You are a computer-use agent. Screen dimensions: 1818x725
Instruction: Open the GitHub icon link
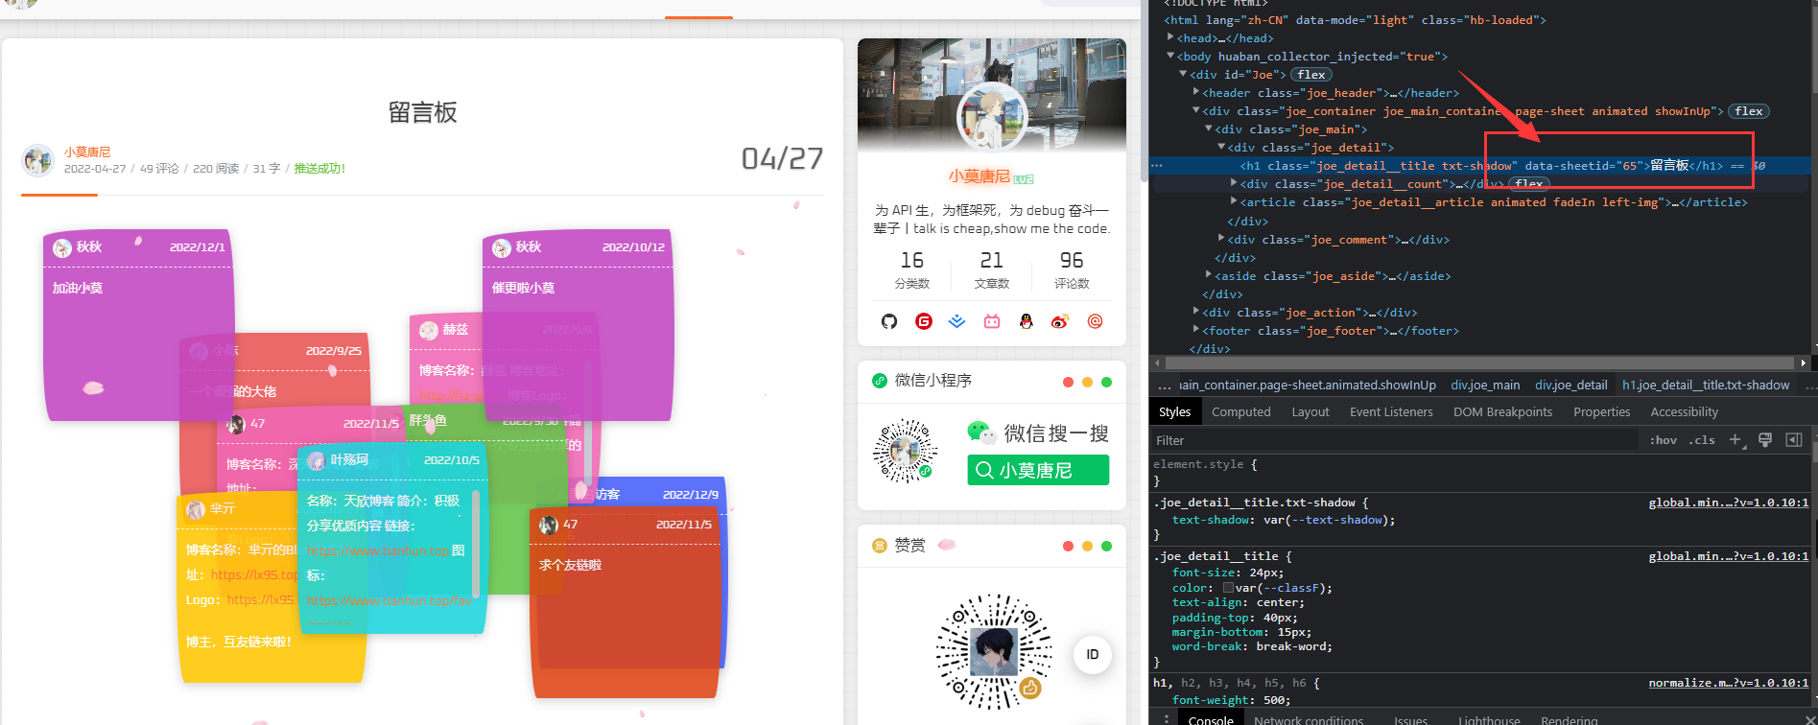pyautogui.click(x=889, y=321)
